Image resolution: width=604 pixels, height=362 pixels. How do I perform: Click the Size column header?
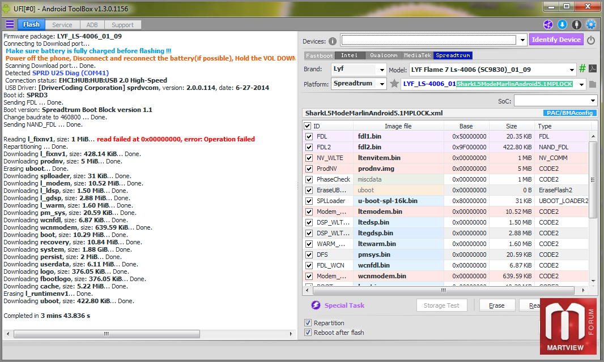coord(511,126)
